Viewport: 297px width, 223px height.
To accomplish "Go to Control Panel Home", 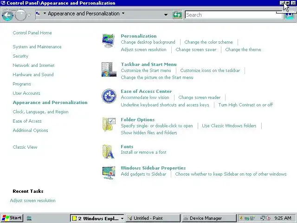I will 32,33.
